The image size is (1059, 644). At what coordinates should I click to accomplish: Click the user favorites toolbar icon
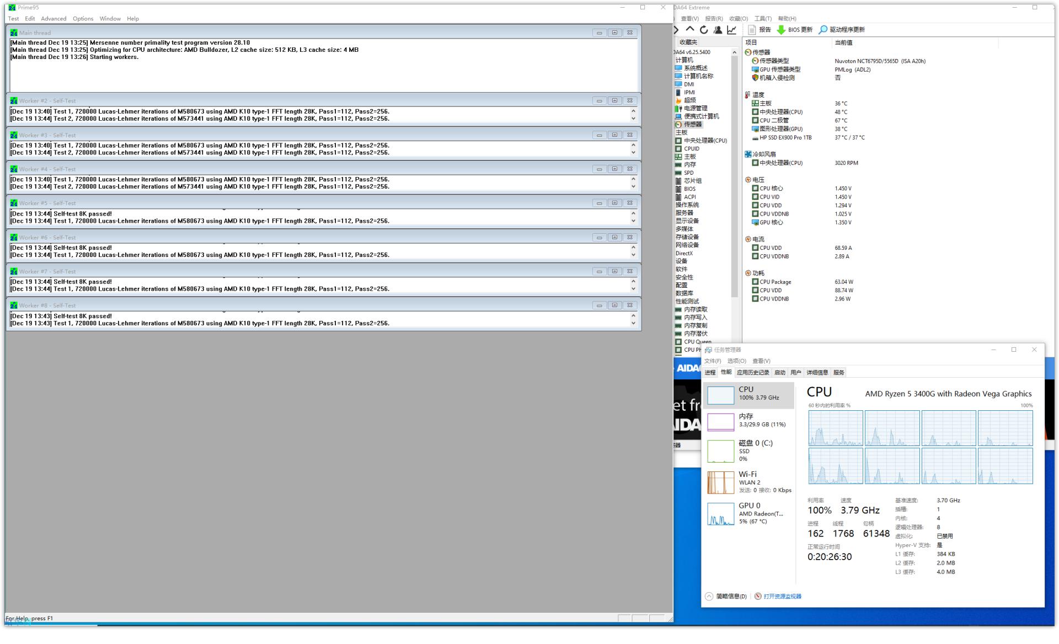(718, 30)
